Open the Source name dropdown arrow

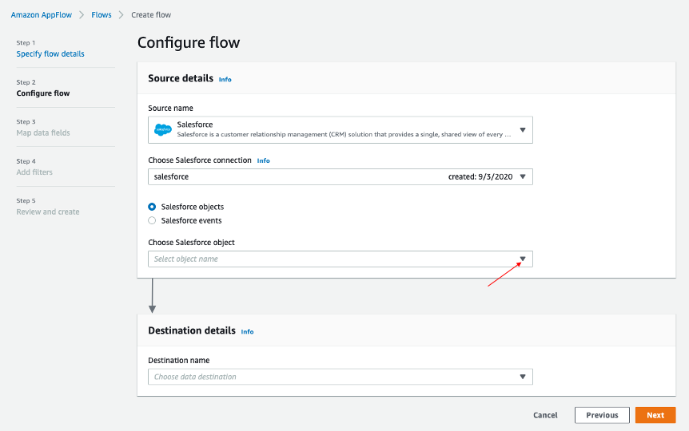pyautogui.click(x=523, y=129)
